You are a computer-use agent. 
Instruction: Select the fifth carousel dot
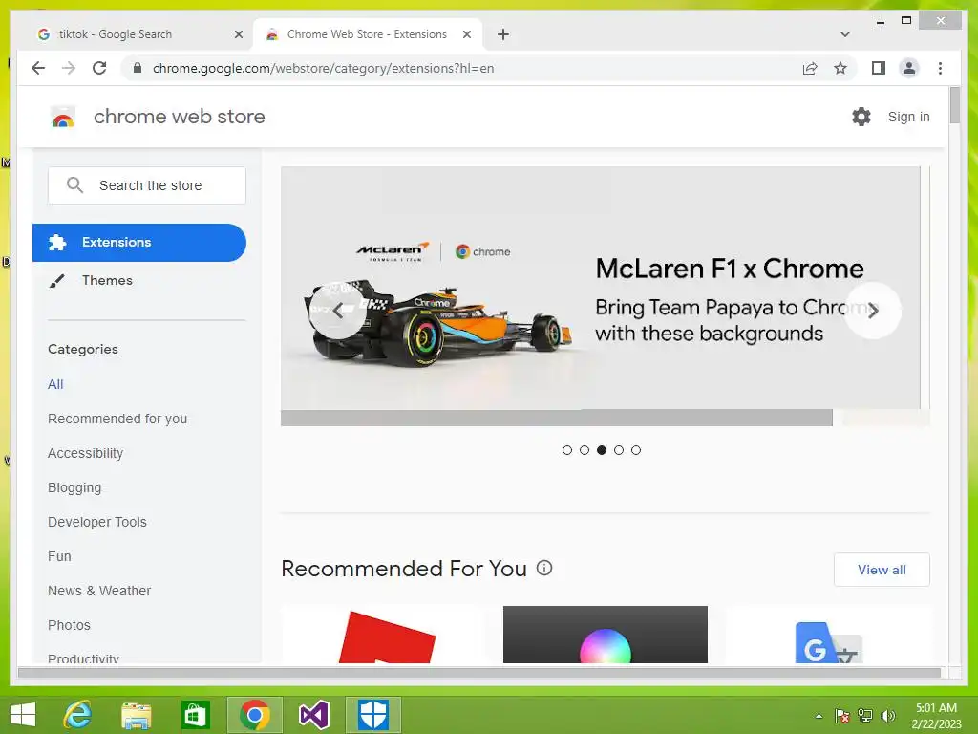pos(635,450)
